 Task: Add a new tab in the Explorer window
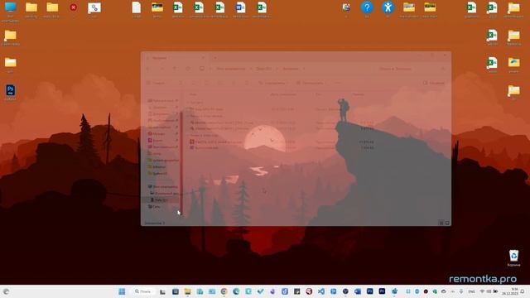pos(215,58)
